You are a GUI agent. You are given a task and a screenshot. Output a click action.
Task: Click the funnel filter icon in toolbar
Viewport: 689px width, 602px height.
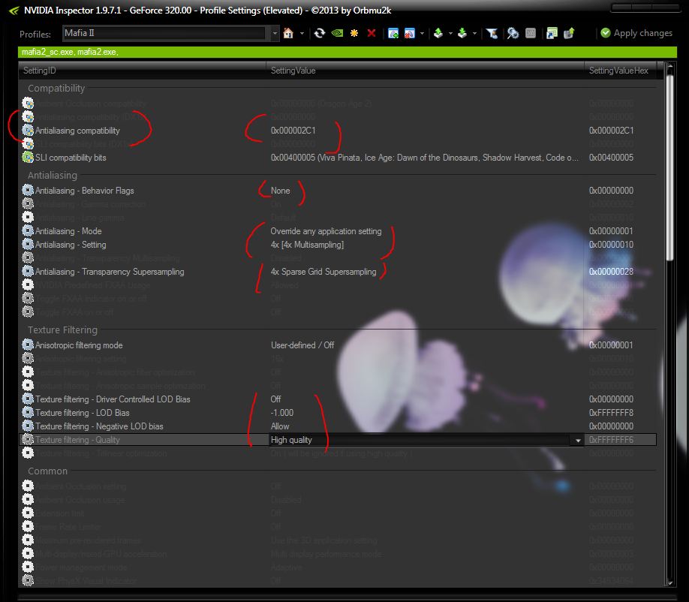click(492, 33)
